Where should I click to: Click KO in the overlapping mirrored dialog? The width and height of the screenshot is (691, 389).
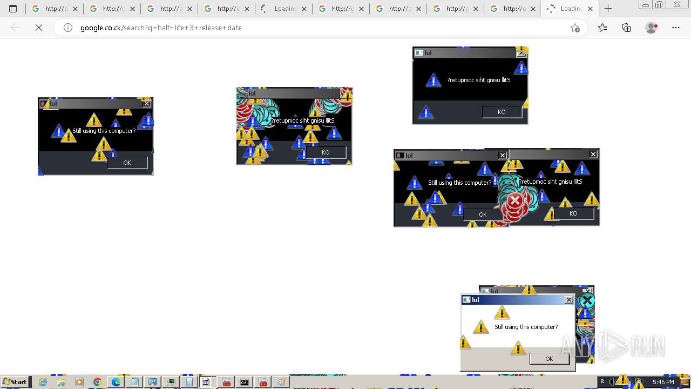[x=573, y=213]
